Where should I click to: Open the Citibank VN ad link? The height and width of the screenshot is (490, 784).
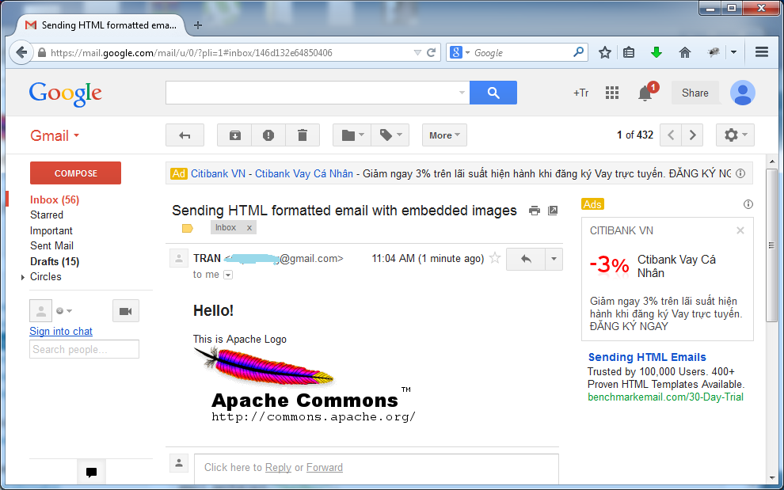click(x=218, y=173)
